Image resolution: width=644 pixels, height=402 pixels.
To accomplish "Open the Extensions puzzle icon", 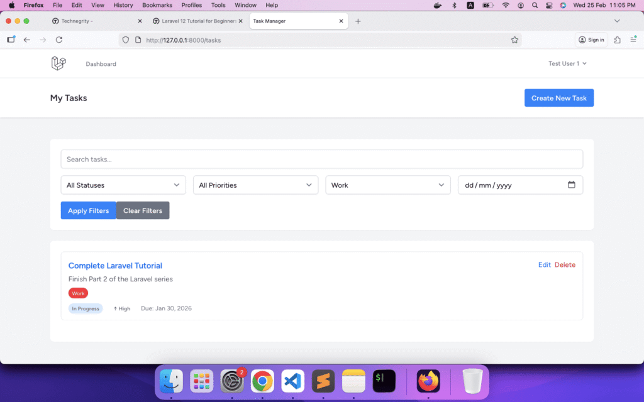I will pyautogui.click(x=617, y=40).
